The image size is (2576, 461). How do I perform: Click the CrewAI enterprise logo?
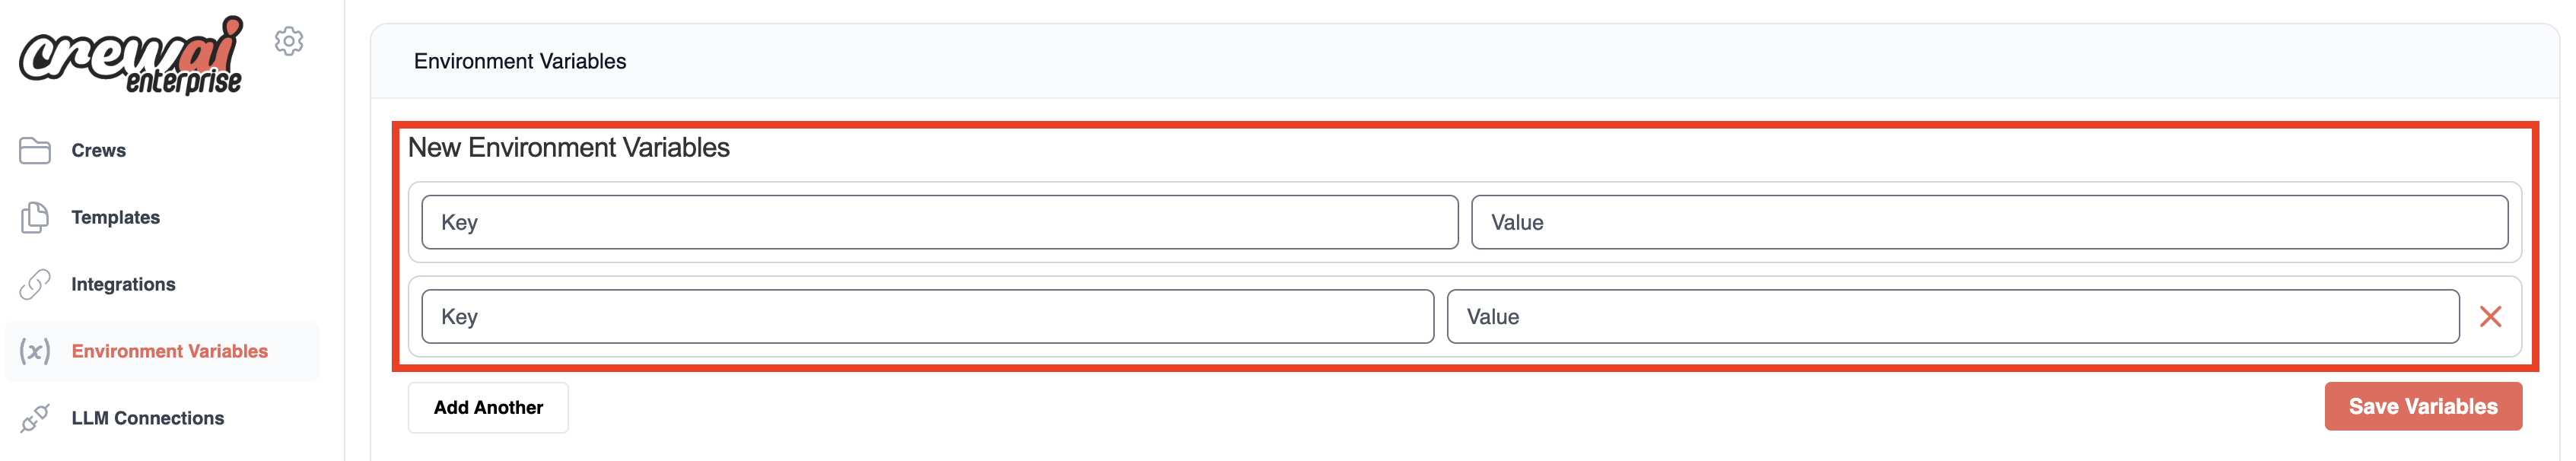(x=131, y=57)
